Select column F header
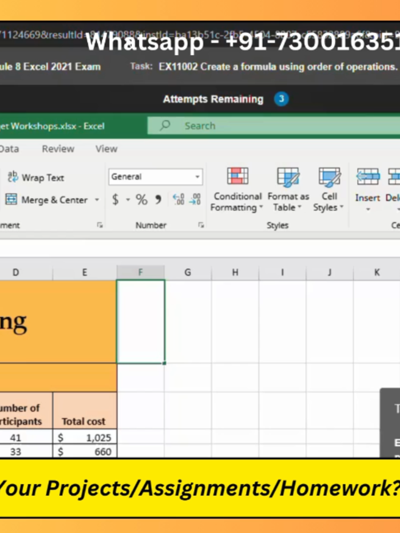400x533 pixels. (141, 272)
